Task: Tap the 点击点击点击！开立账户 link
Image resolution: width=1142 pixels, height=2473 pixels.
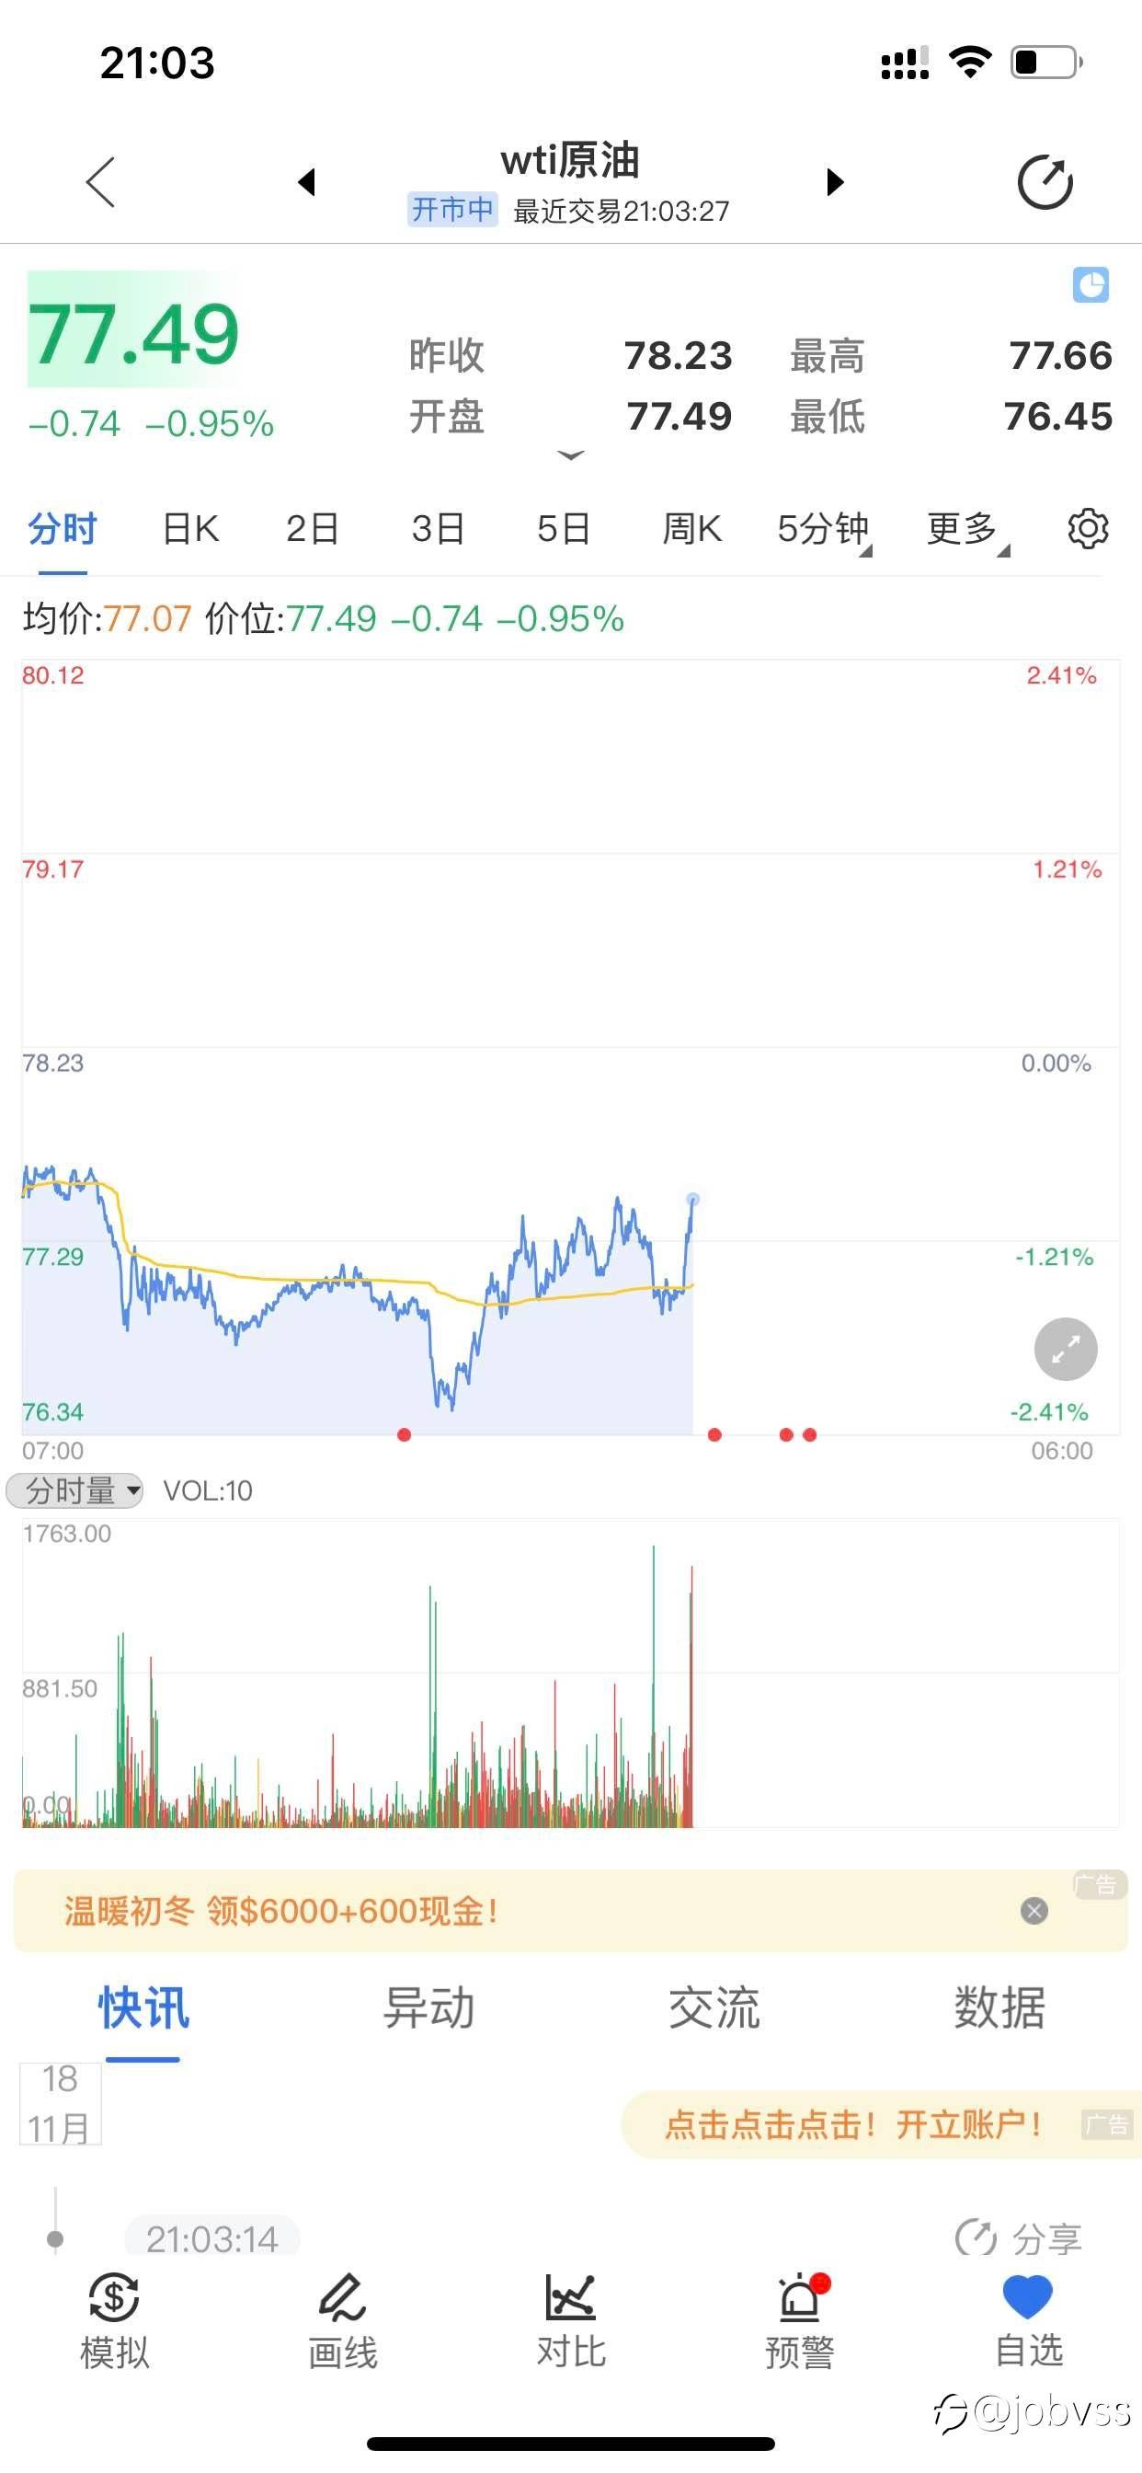Action: pos(853,2124)
